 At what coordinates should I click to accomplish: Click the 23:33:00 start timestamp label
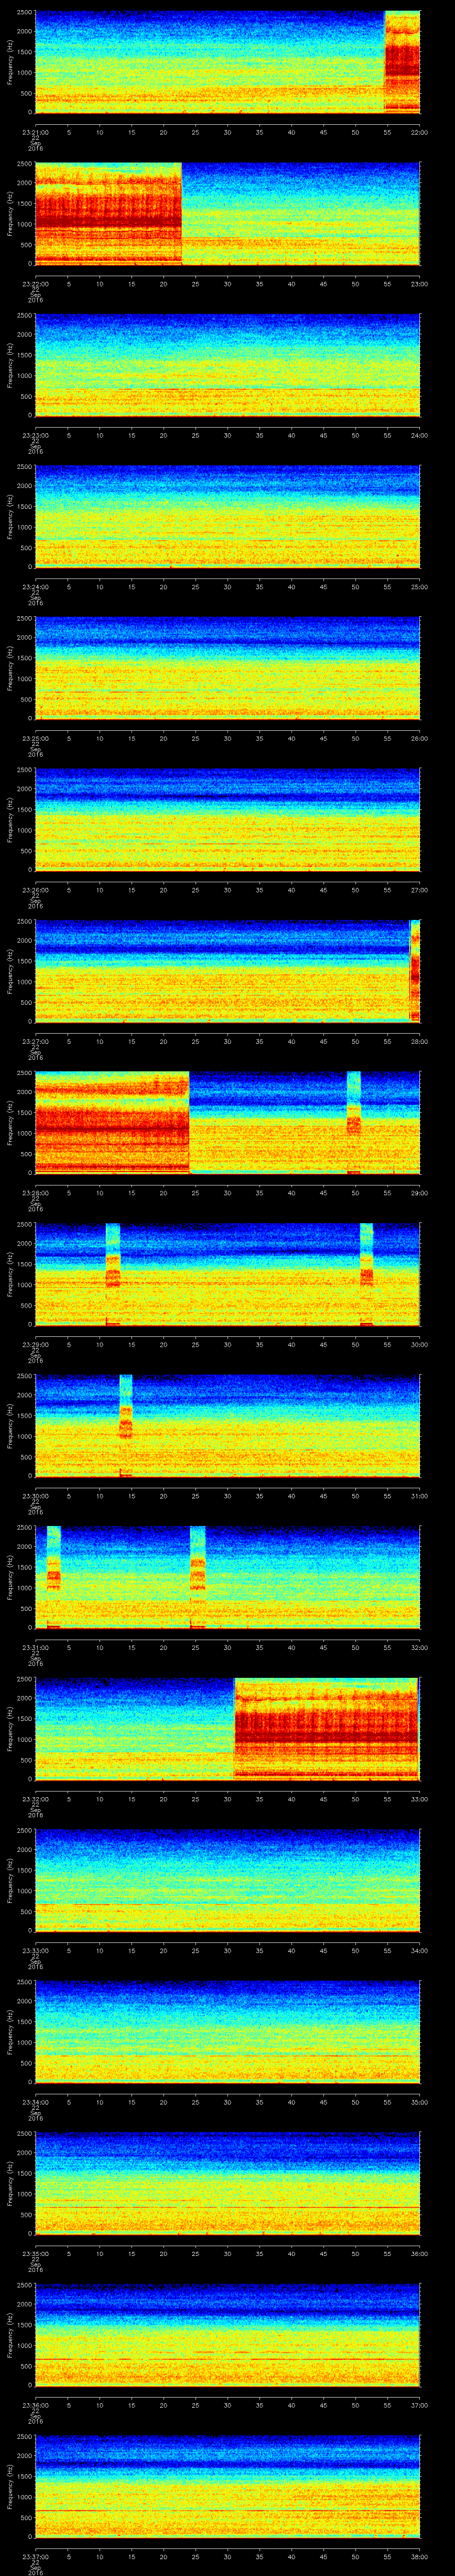(35, 1950)
